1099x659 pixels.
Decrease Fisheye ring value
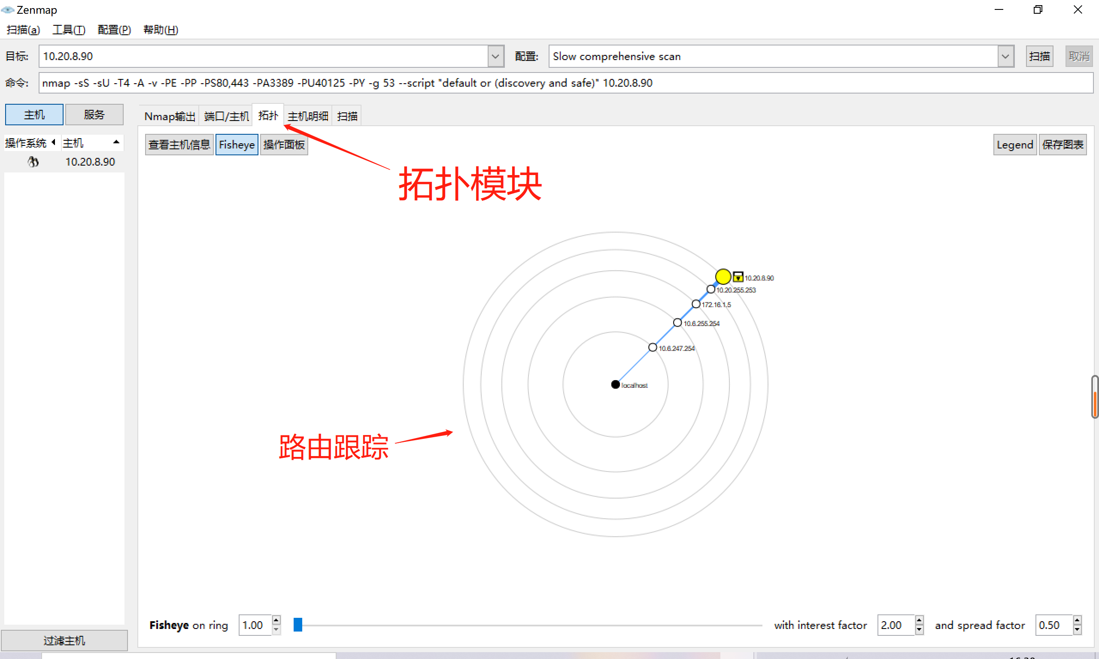tap(276, 630)
